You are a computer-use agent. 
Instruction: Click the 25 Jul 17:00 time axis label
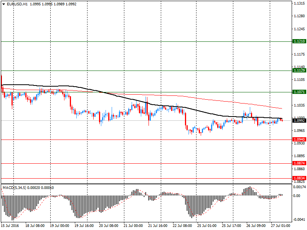231,226
